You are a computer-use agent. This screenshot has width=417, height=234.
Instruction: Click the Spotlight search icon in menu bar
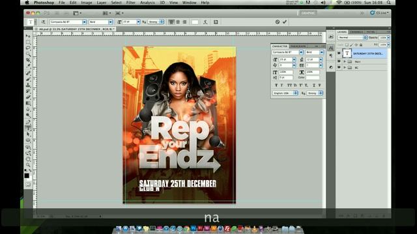[389, 3]
